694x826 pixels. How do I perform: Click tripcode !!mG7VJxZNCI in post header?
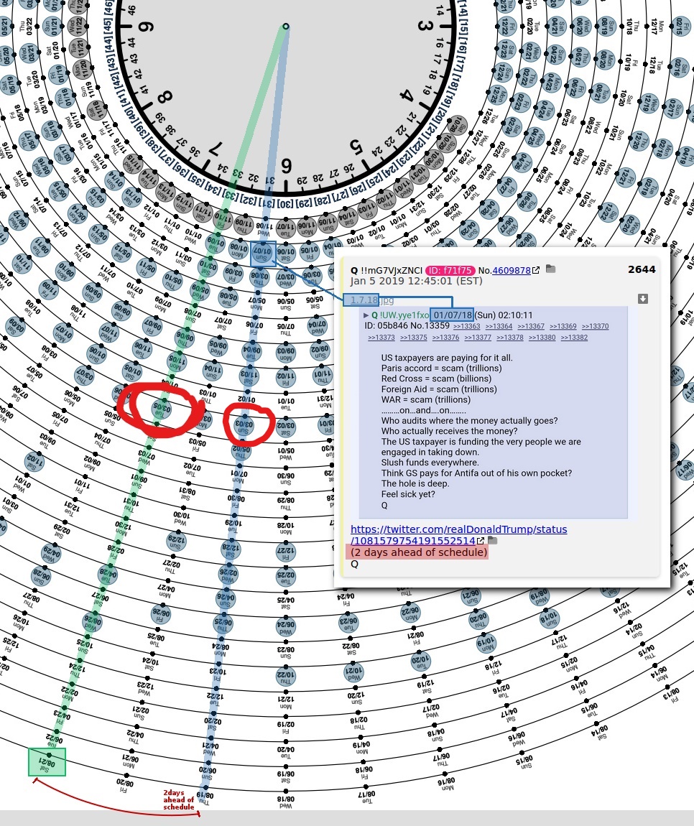[392, 270]
